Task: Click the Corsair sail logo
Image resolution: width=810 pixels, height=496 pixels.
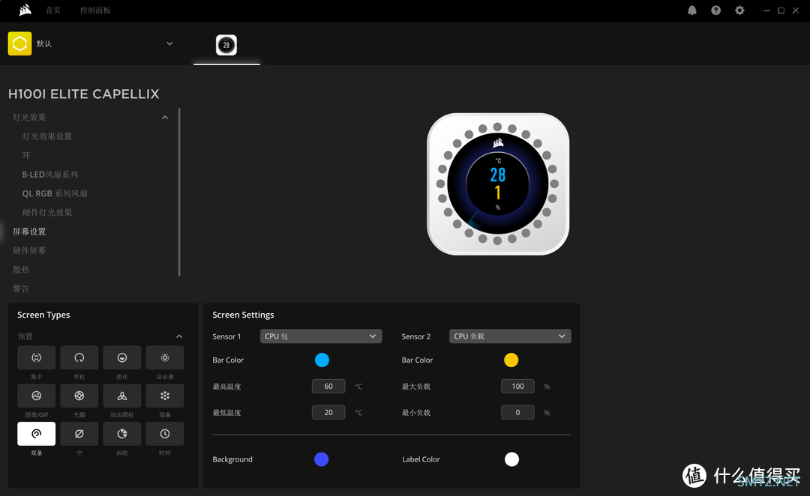Action: click(x=25, y=10)
